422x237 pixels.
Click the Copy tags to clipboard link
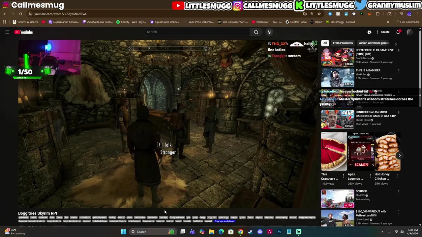pyautogui.click(x=224, y=221)
